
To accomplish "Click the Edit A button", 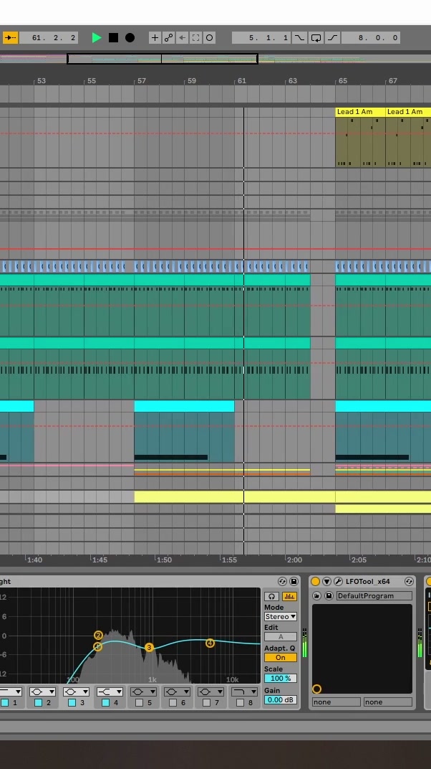I will (x=281, y=636).
